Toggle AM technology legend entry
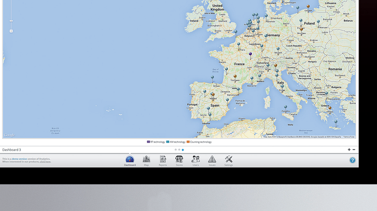This screenshot has height=211, width=377. click(x=176, y=142)
